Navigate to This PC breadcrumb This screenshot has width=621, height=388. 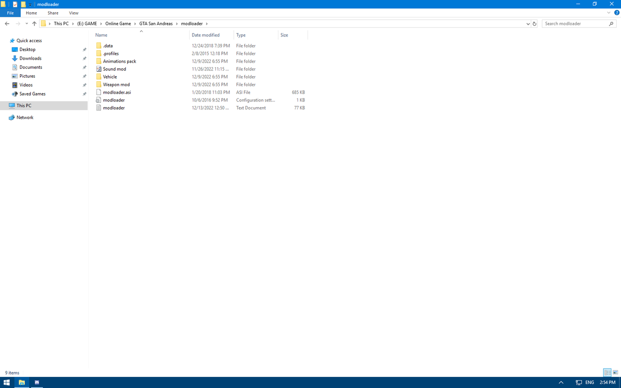[x=61, y=23]
